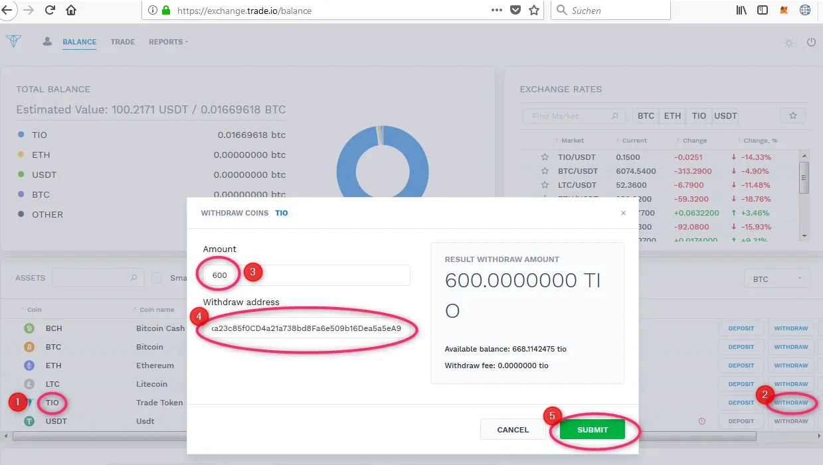Open page actions three-dot menu

497,11
